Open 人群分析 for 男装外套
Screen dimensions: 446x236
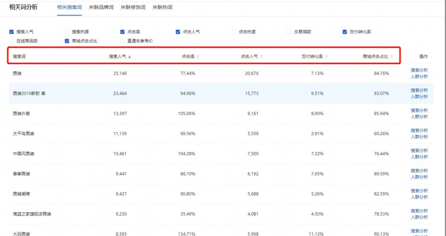coord(419,116)
